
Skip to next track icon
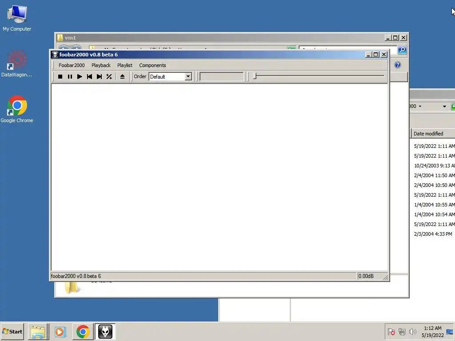click(x=99, y=76)
